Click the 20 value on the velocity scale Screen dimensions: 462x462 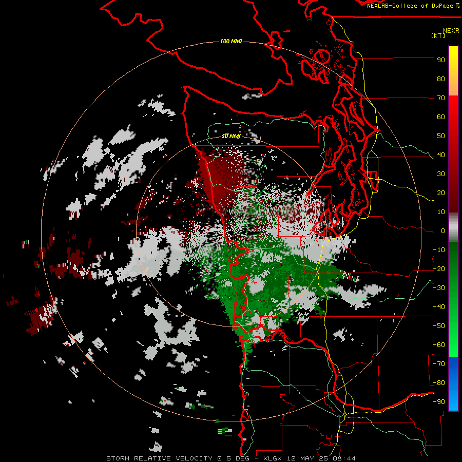(441, 193)
